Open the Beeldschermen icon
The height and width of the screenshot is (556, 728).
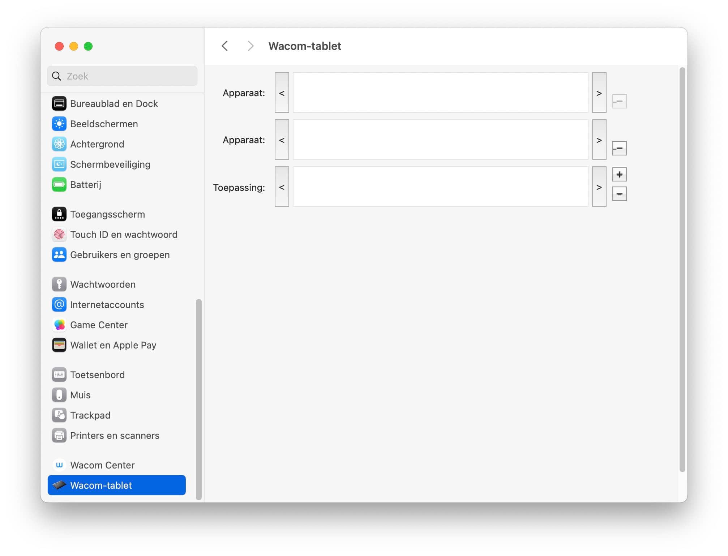pyautogui.click(x=59, y=124)
